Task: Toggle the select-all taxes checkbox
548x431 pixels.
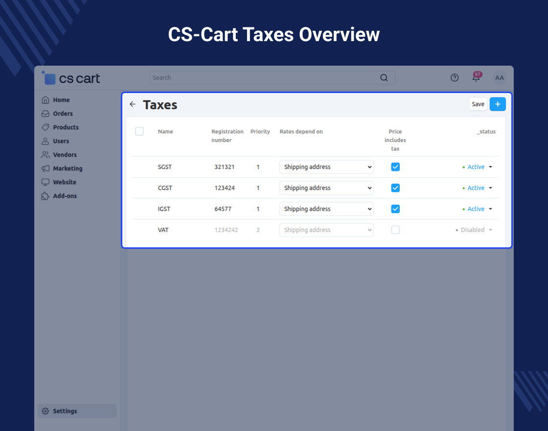Action: pos(139,131)
